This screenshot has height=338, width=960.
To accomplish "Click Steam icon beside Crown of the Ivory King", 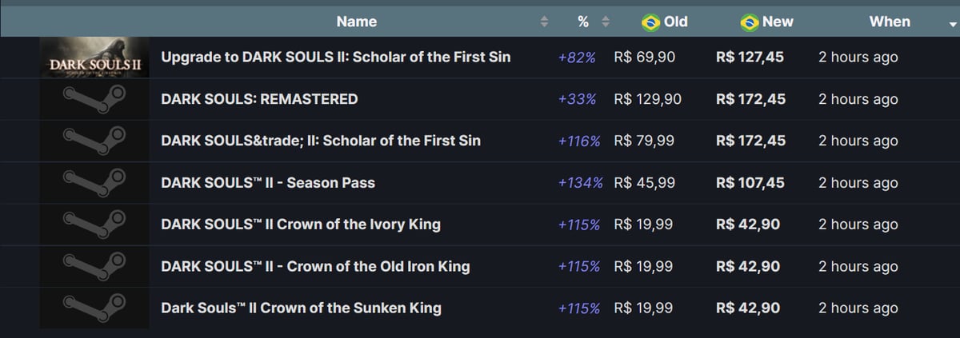I will (x=94, y=224).
